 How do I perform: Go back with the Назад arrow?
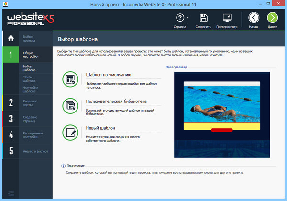point(254,18)
